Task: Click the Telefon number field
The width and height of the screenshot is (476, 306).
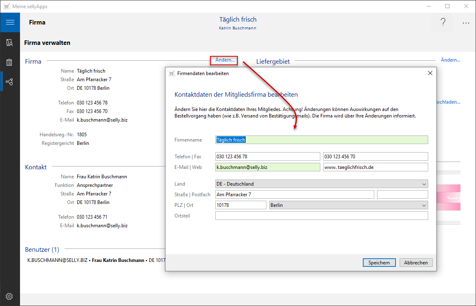Action: tap(268, 157)
